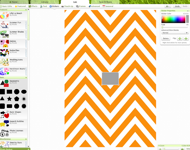Open Hand-Drawn Hearts sticker pack

click(14, 71)
